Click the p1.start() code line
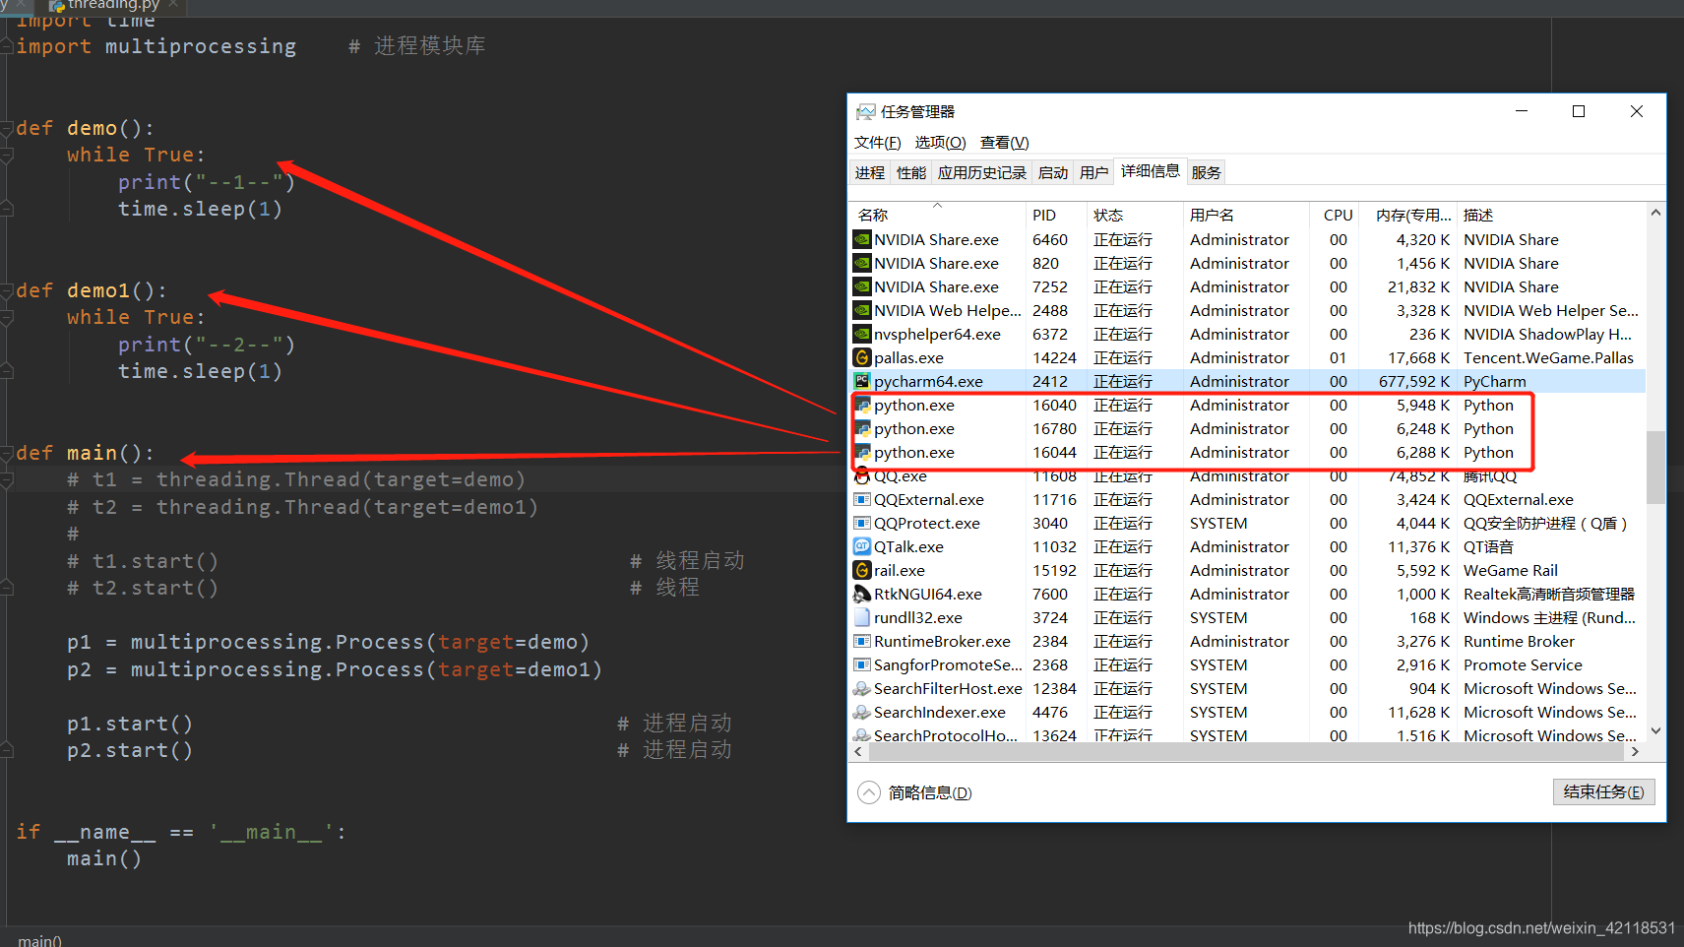 coord(130,724)
